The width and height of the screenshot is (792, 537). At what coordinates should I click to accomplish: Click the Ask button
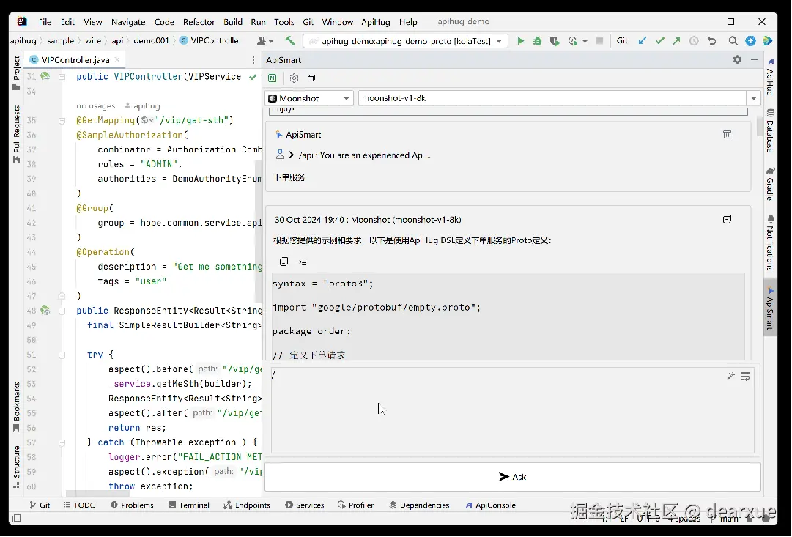tap(512, 477)
